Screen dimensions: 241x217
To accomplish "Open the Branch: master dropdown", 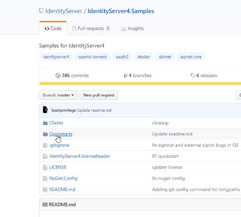I will (58, 95).
